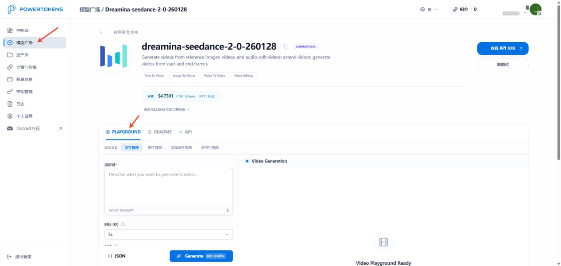Screen dimensions: 561x266
Task: Open the 日志 logs sidebar item
Action: (x=35, y=104)
